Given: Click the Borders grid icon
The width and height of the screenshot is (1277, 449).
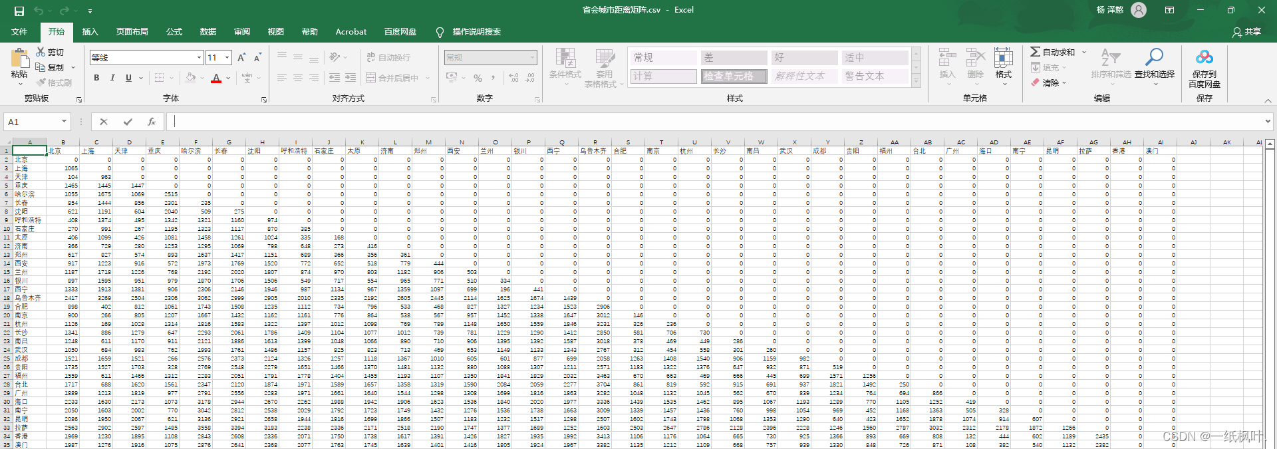Looking at the screenshot, I should (160, 78).
